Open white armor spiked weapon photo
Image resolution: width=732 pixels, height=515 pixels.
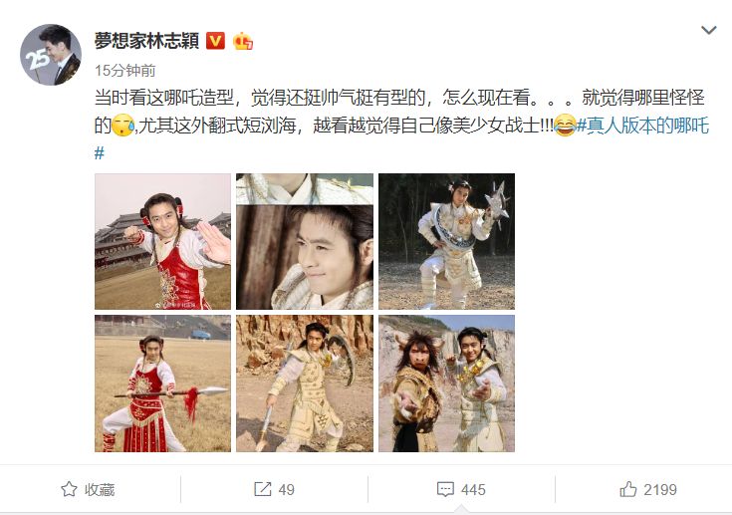click(446, 241)
